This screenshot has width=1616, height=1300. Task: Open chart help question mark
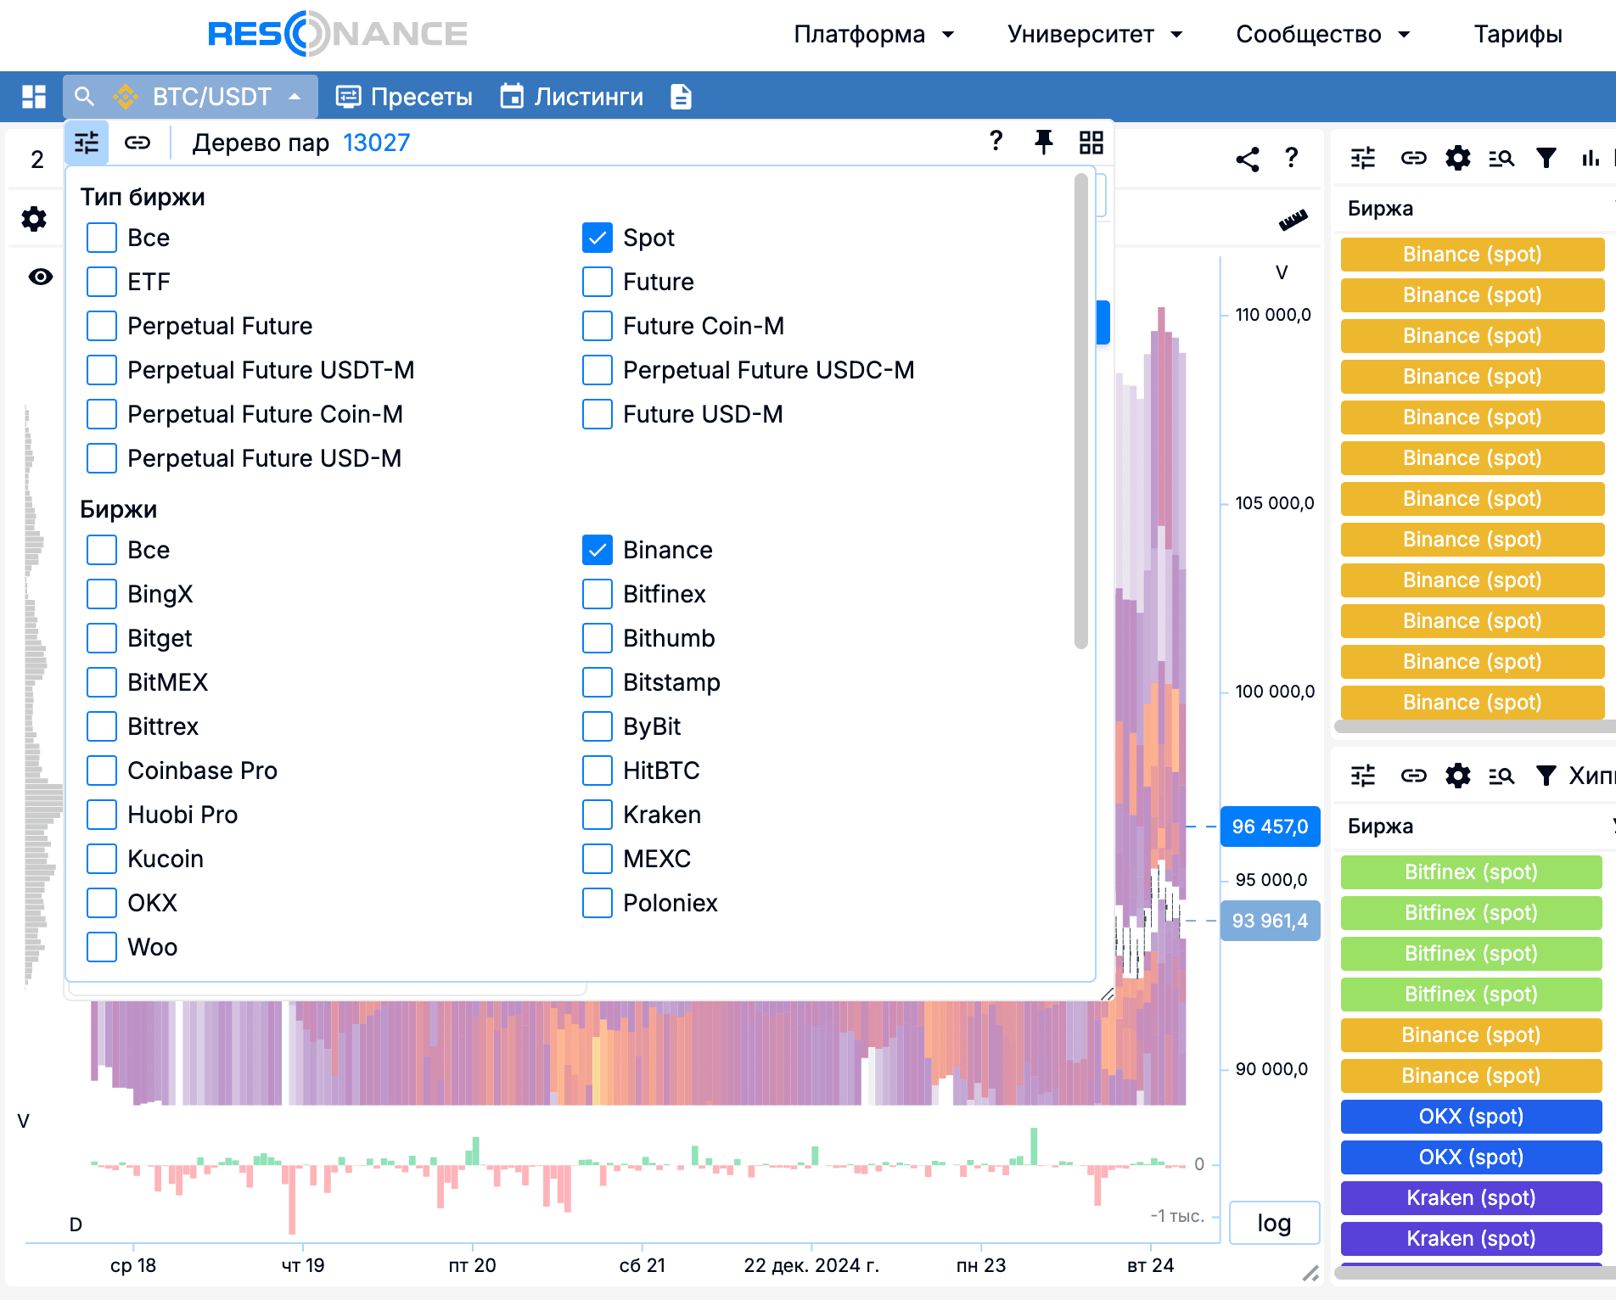pyautogui.click(x=1292, y=158)
